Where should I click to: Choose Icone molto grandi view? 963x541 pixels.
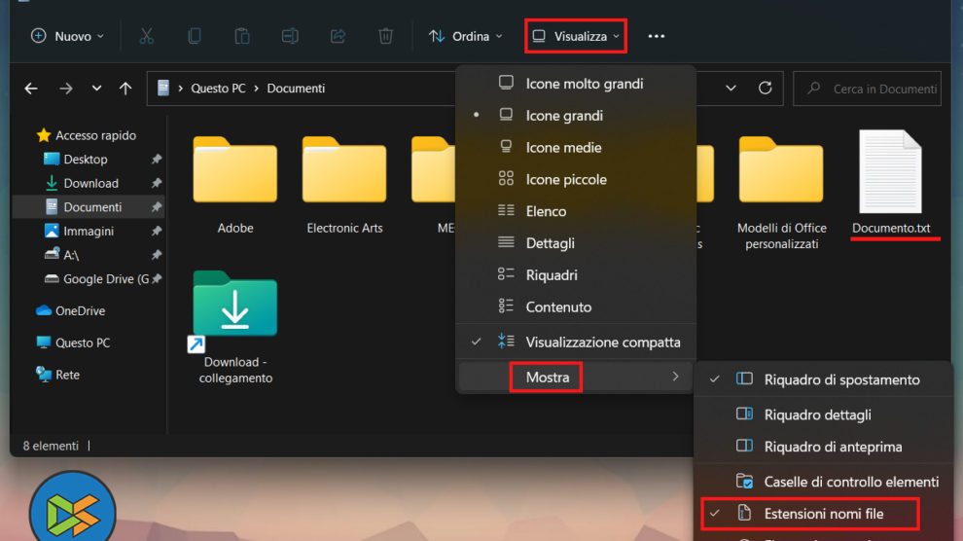tap(584, 84)
